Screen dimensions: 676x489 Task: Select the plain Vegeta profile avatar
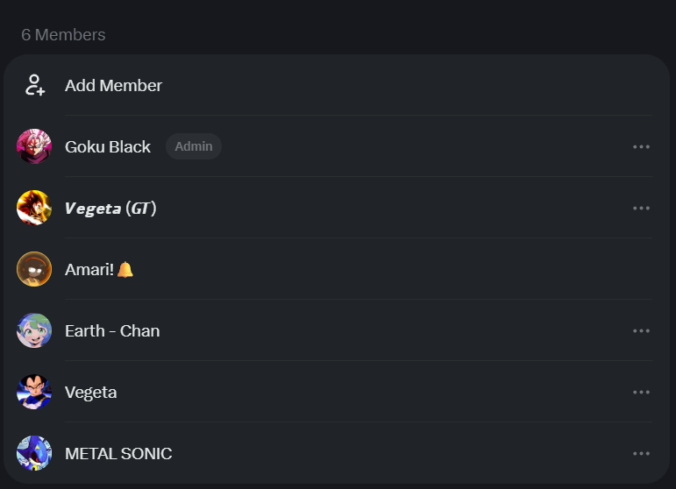coord(34,392)
